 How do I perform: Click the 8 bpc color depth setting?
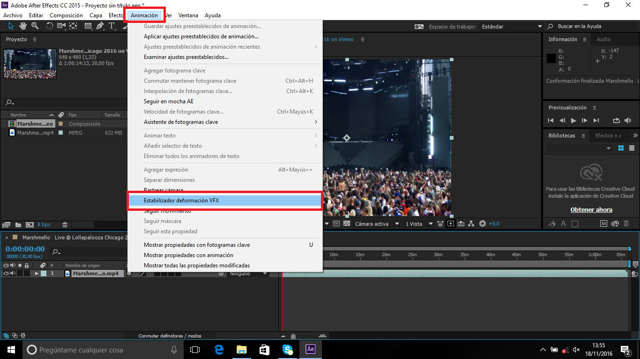[44, 225]
